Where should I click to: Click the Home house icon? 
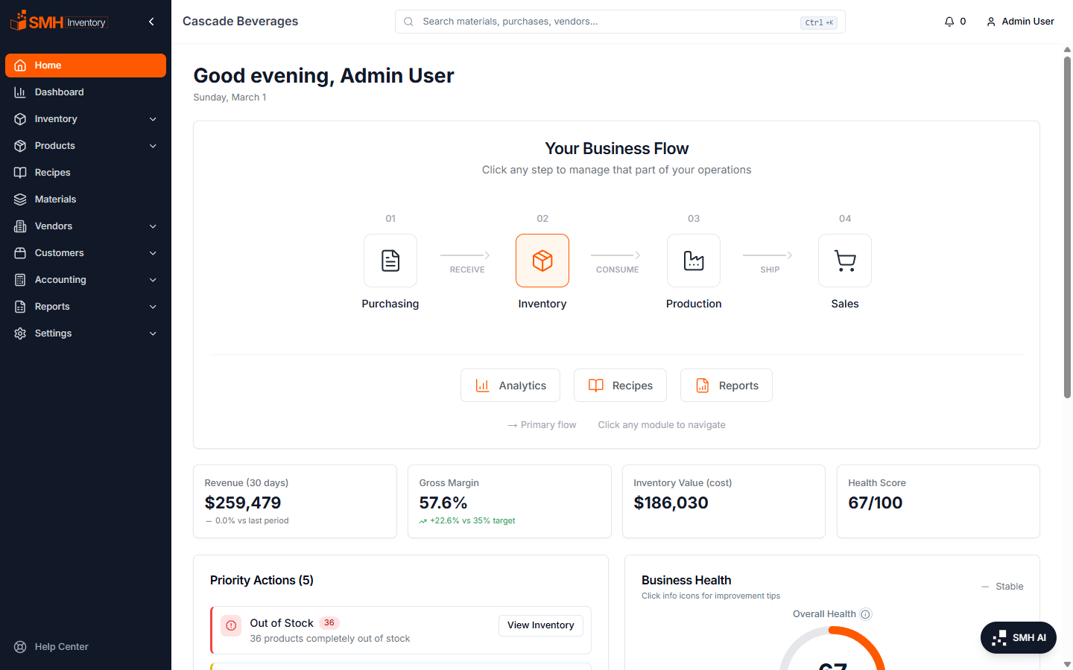(x=20, y=66)
